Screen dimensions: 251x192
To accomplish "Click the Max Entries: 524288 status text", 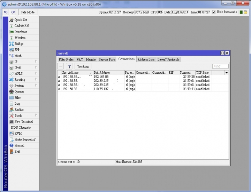I will coord(129,162).
